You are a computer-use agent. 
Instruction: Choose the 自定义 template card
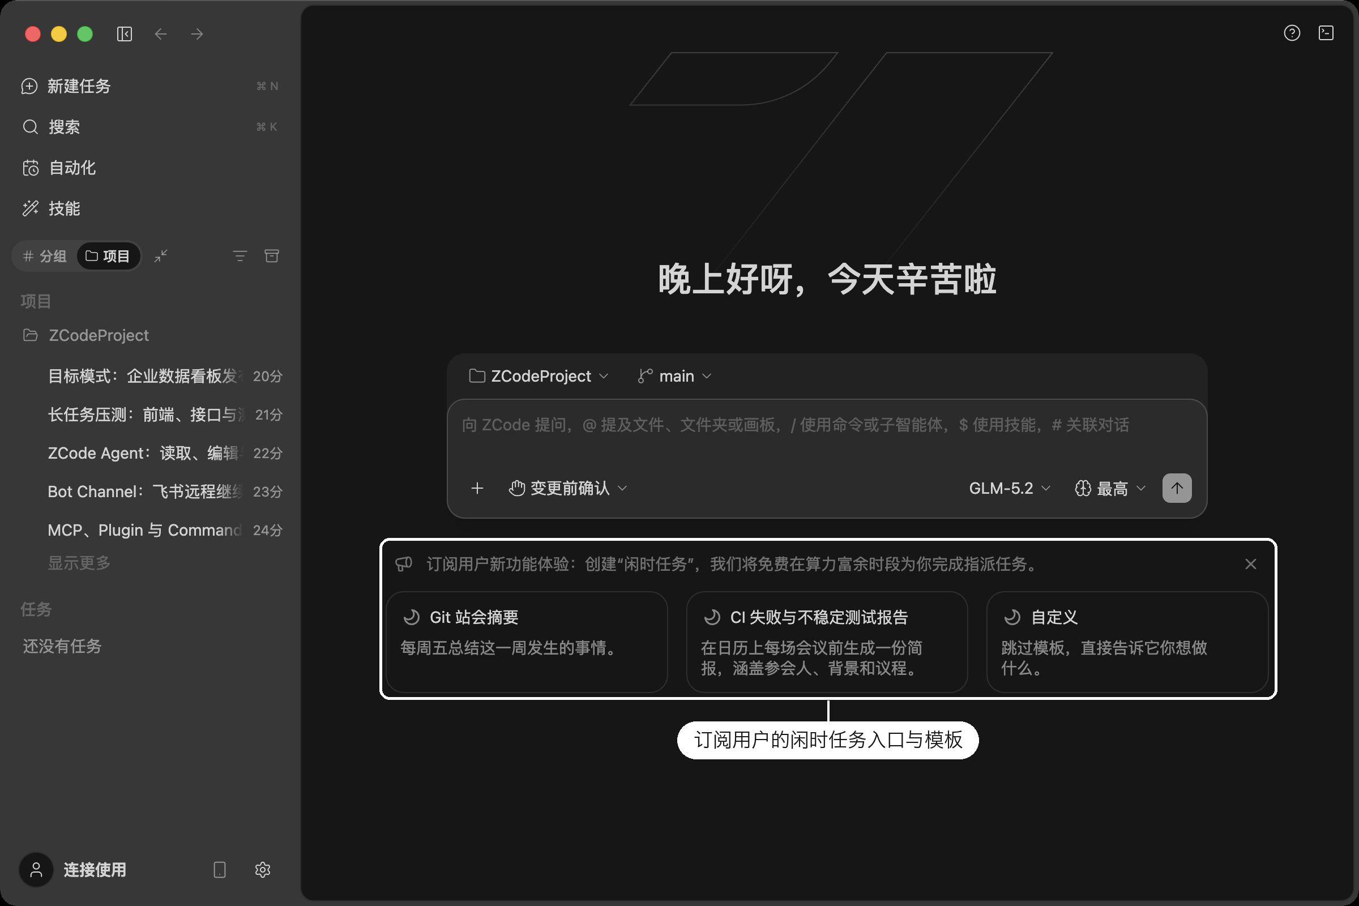coord(1127,642)
